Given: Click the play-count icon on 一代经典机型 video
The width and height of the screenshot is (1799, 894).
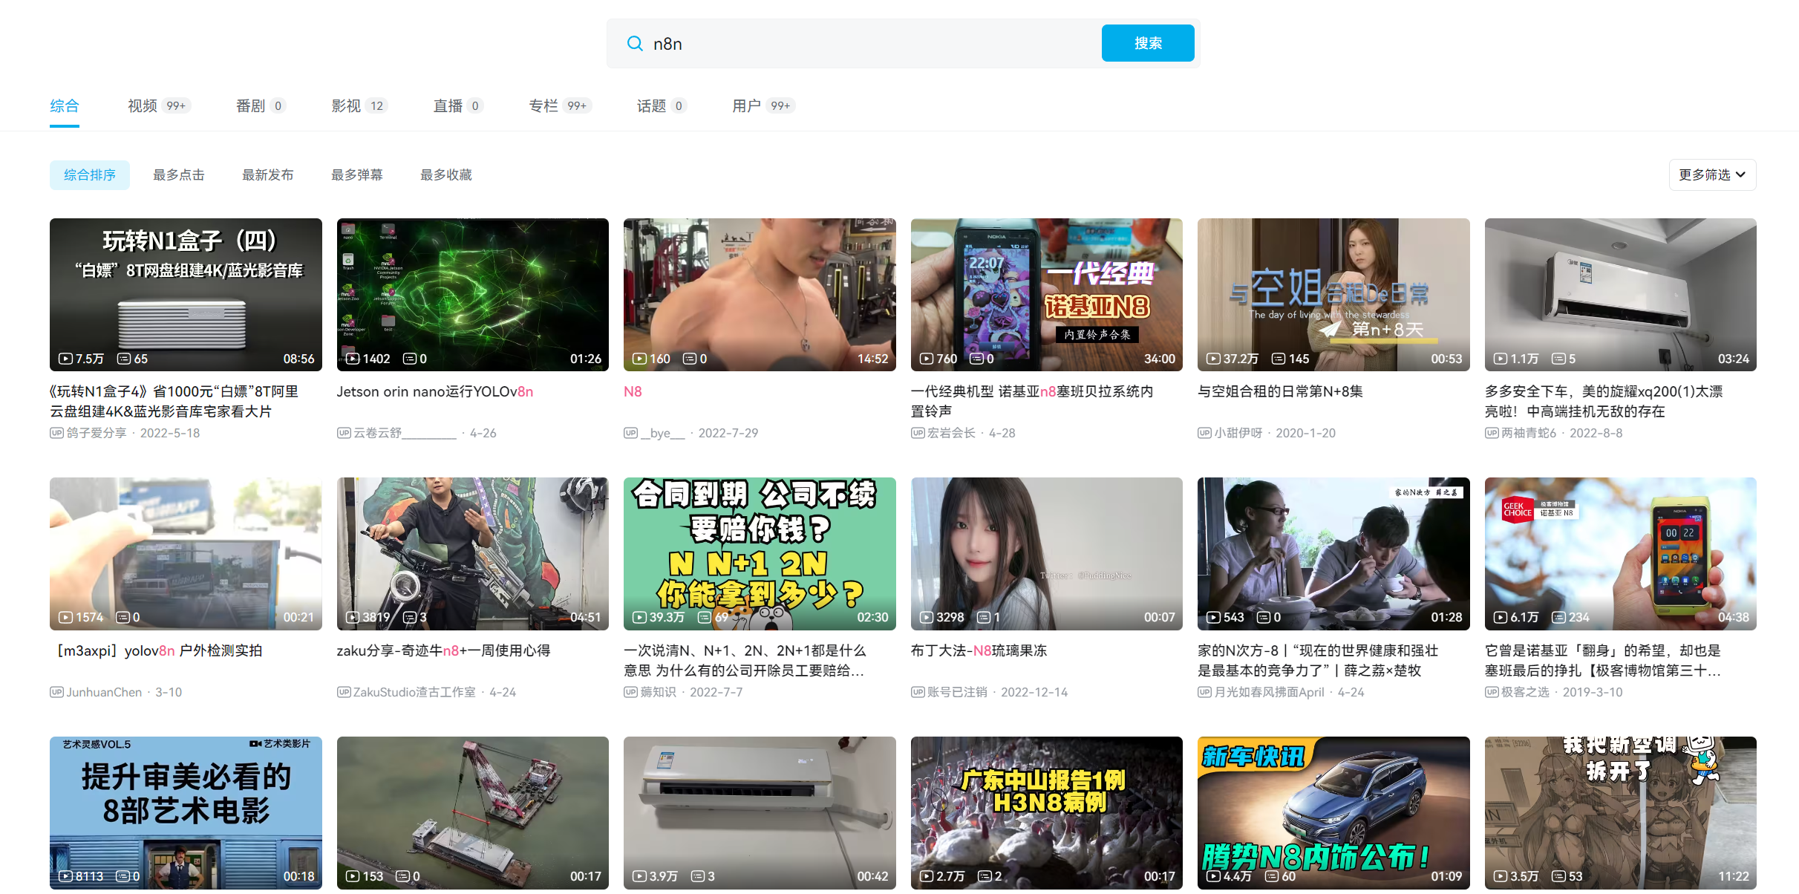Looking at the screenshot, I should [926, 359].
